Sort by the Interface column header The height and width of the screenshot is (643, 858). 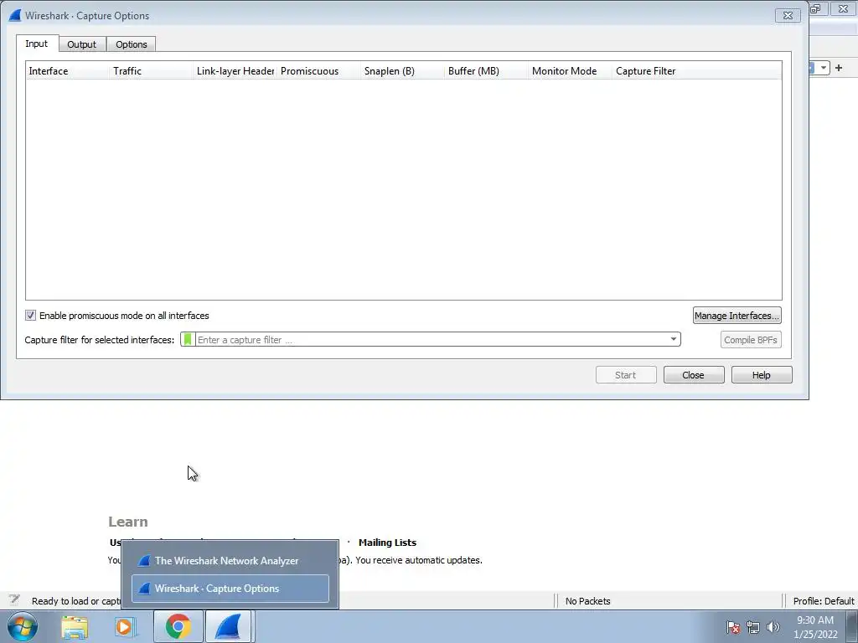pos(67,71)
